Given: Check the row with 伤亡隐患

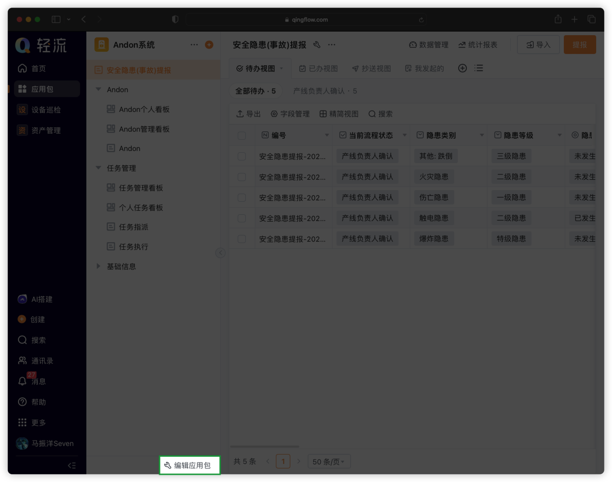Looking at the screenshot, I should pyautogui.click(x=242, y=198).
